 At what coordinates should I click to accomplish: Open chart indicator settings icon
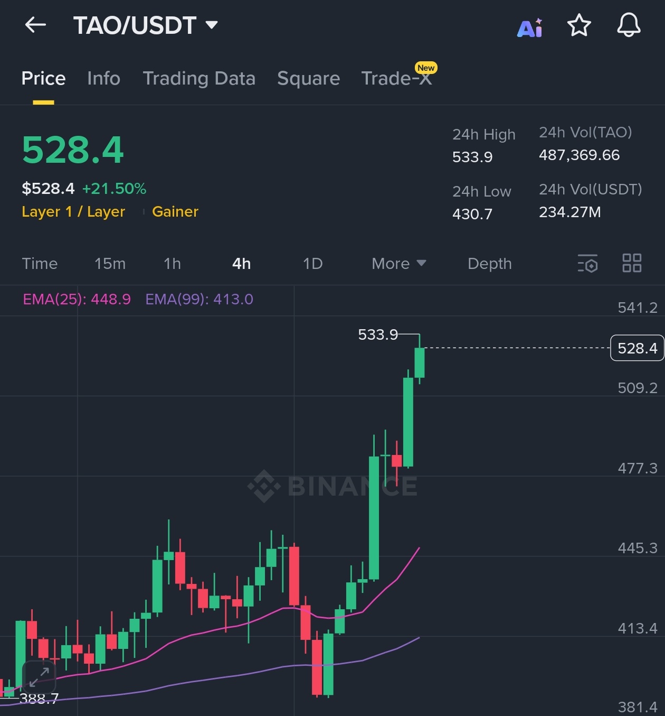pos(587,263)
